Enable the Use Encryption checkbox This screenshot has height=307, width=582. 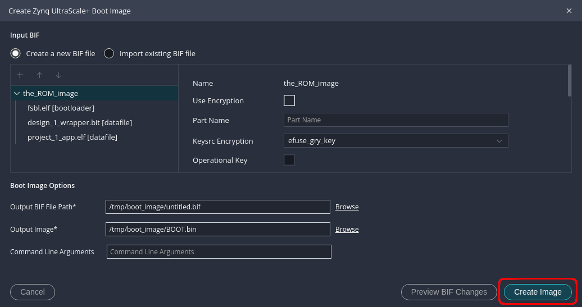pyautogui.click(x=289, y=100)
